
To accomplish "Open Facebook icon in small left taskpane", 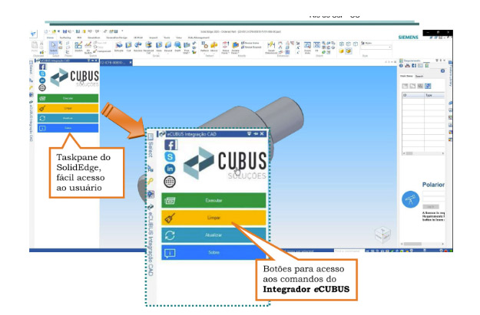I will tap(42, 67).
